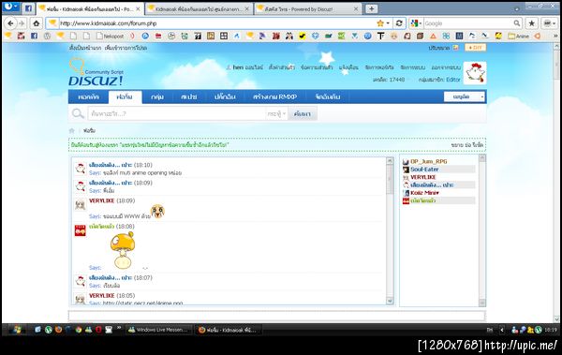Select VERYLIKE in the online users list
The image size is (562, 355).
click(x=423, y=177)
